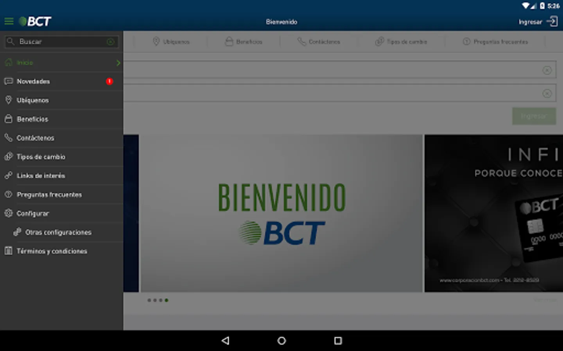Select Inicio in the side menu
The height and width of the screenshot is (351, 563).
62,62
